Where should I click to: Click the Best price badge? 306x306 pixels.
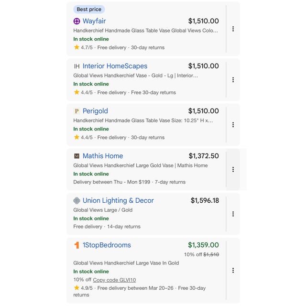89,10
